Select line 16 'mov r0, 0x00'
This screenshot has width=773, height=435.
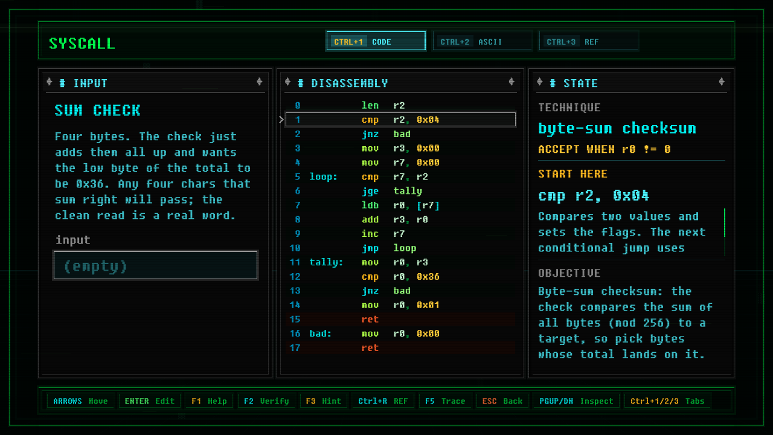coord(400,333)
